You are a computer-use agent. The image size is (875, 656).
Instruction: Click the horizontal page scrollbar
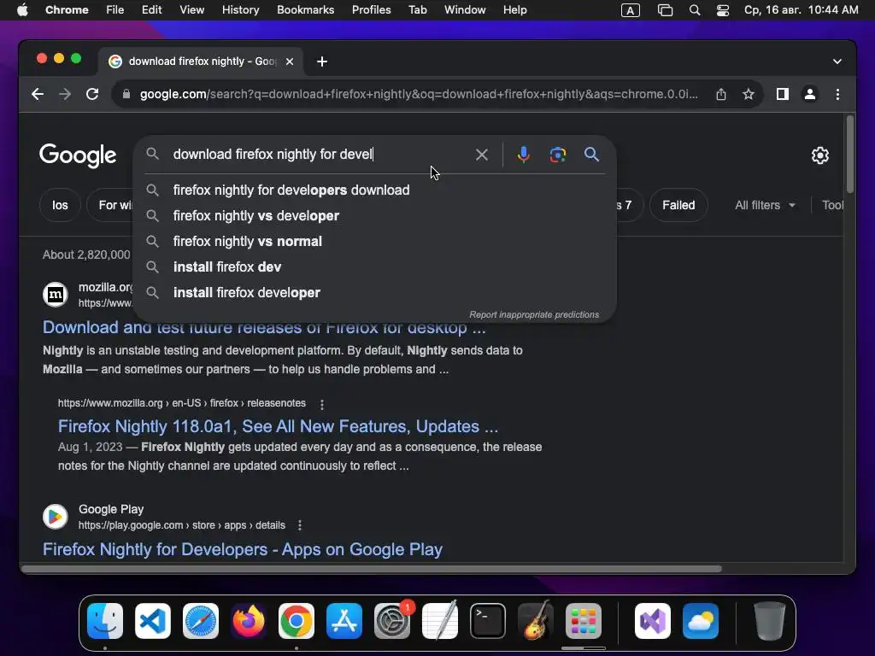point(372,569)
